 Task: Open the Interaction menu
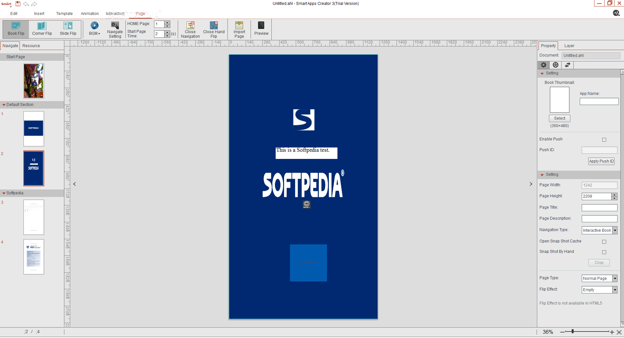pyautogui.click(x=115, y=14)
